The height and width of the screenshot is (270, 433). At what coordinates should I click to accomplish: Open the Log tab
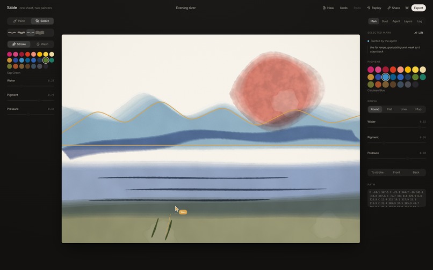[x=420, y=21]
